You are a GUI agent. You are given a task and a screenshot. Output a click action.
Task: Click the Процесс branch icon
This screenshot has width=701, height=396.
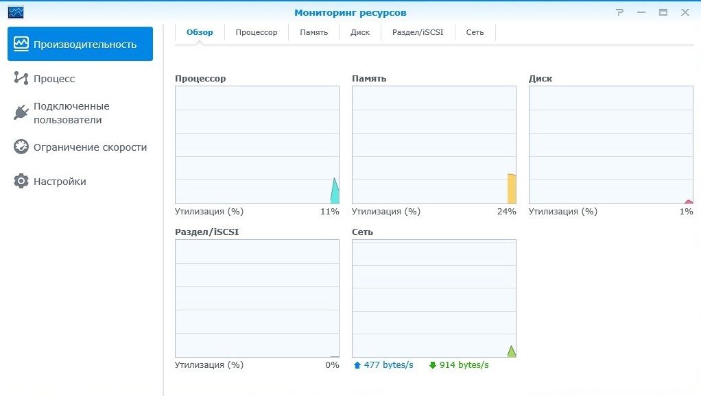coord(21,78)
